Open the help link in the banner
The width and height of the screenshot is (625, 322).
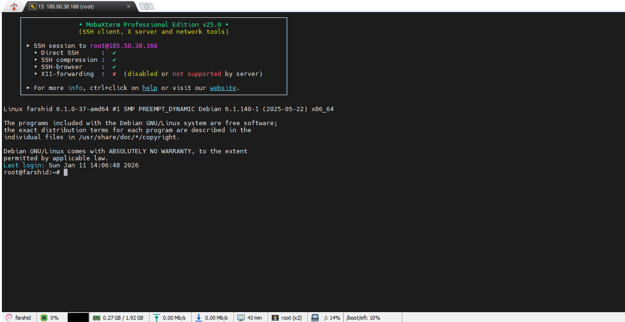(150, 88)
